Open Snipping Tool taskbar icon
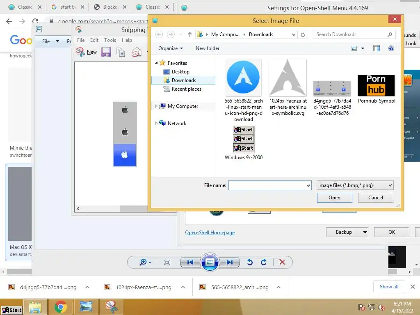Screen dimensions: 420x315 tap(111, 307)
